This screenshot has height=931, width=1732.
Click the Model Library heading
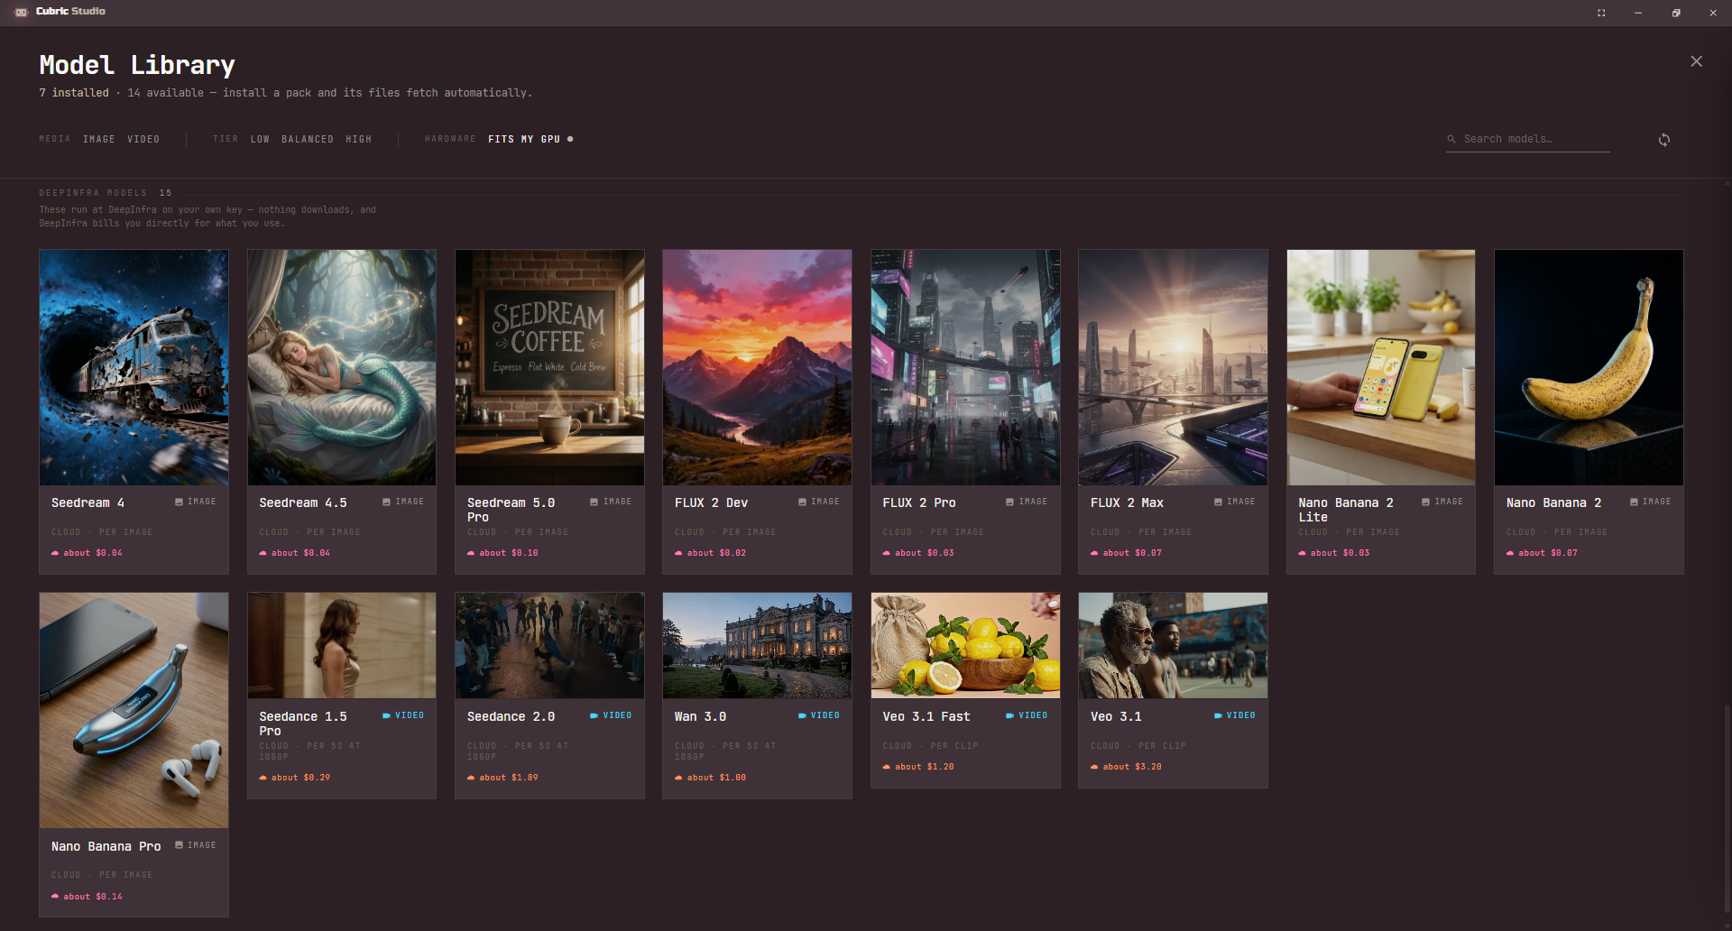137,65
